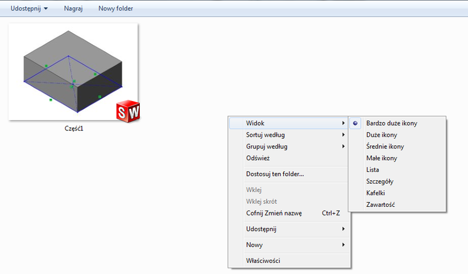Viewport: 468px width, 274px height.
Task: Click the Część1 file name label
Action: pyautogui.click(x=74, y=128)
